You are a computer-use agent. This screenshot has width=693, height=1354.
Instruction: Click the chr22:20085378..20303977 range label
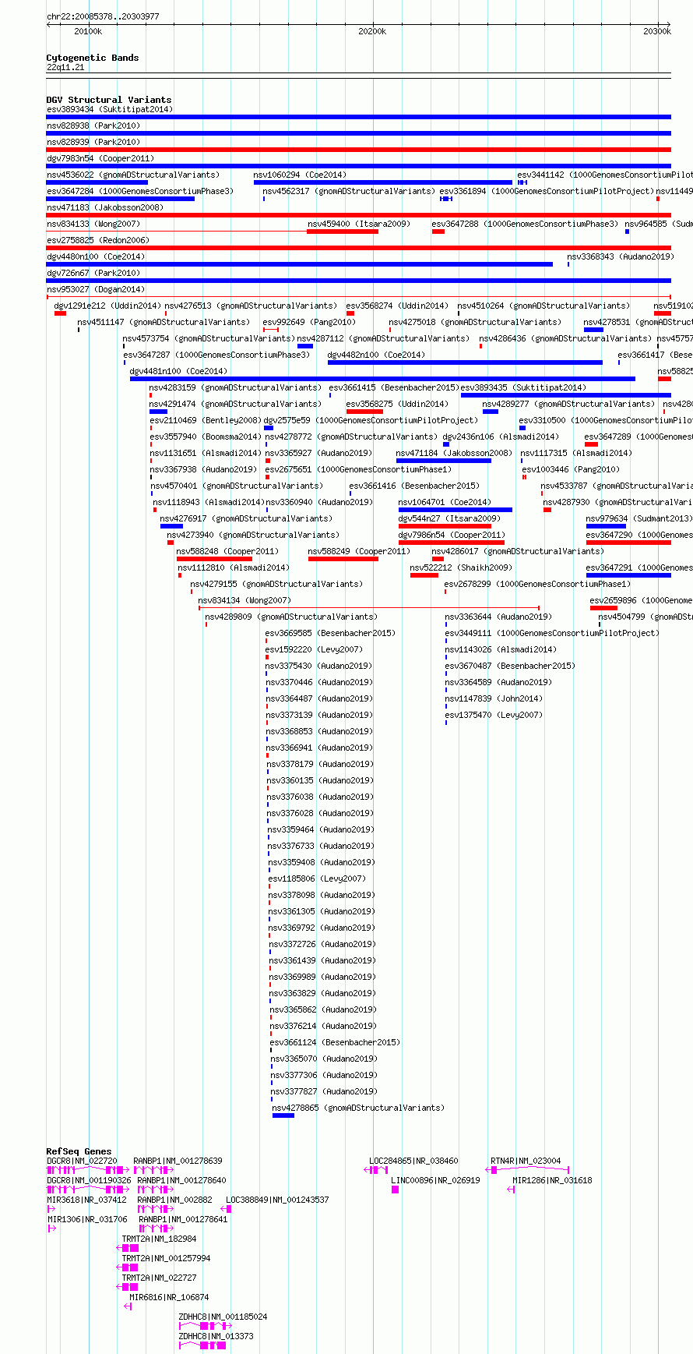tap(104, 16)
